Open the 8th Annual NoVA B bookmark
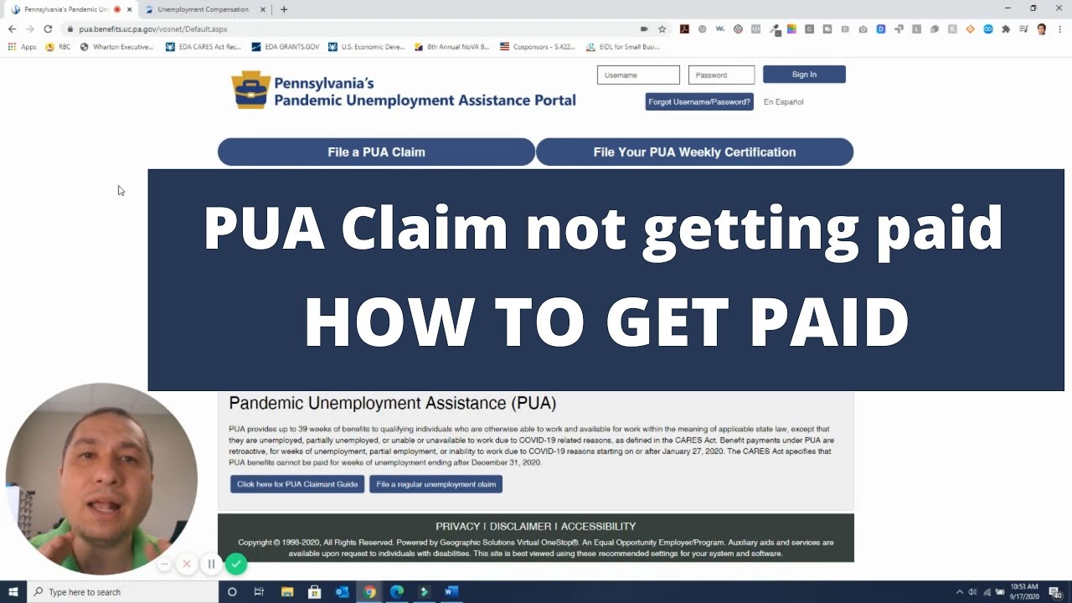The height and width of the screenshot is (603, 1072). pyautogui.click(x=452, y=47)
